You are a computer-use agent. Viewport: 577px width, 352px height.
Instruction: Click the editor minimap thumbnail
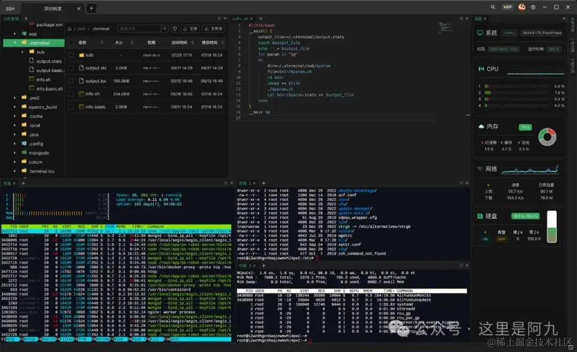click(445, 27)
